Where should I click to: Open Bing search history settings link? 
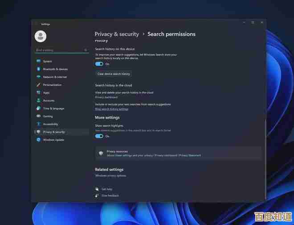click(x=112, y=109)
